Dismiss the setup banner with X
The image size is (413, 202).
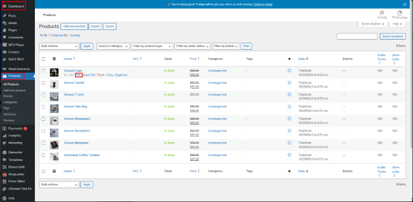(x=405, y=4)
